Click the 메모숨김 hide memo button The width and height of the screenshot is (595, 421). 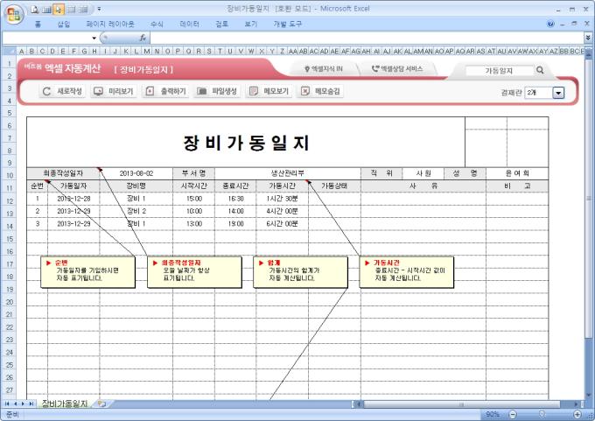tap(320, 91)
